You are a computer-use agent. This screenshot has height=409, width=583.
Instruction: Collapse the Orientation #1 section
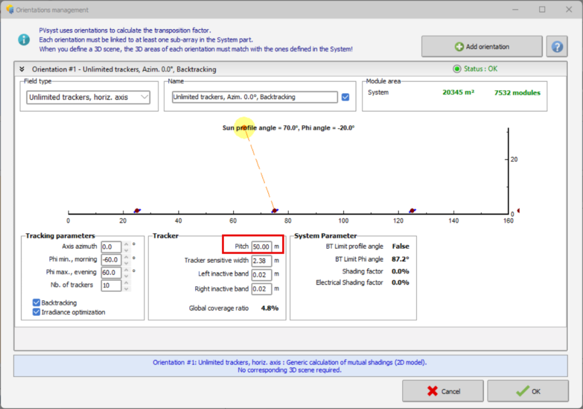click(x=22, y=69)
